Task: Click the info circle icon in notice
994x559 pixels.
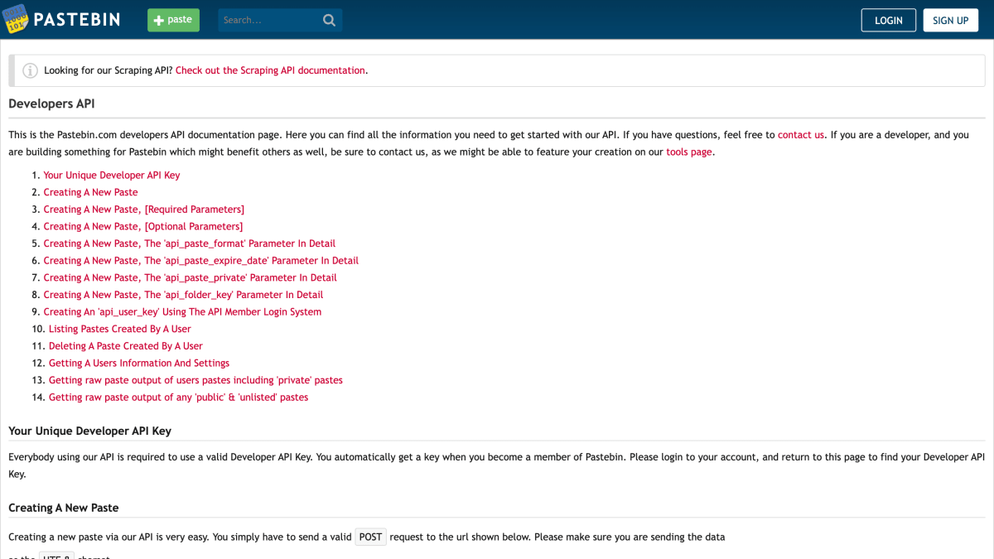Action: pyautogui.click(x=30, y=70)
